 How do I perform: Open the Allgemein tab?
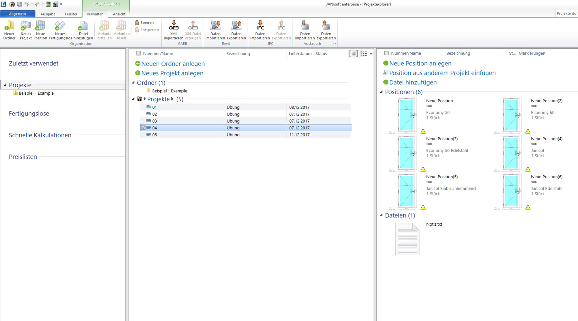18,14
